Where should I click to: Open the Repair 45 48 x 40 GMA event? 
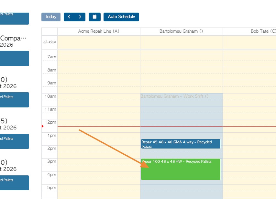181,144
